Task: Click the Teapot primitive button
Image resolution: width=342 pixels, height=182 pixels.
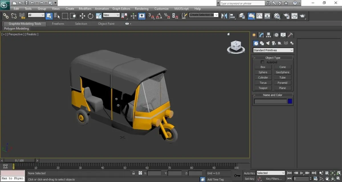Action: 263,88
